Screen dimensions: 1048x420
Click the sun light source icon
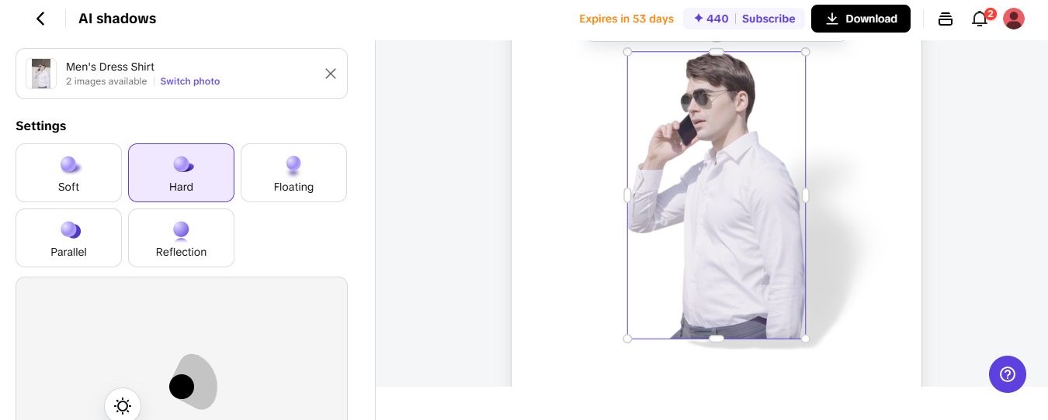click(123, 405)
